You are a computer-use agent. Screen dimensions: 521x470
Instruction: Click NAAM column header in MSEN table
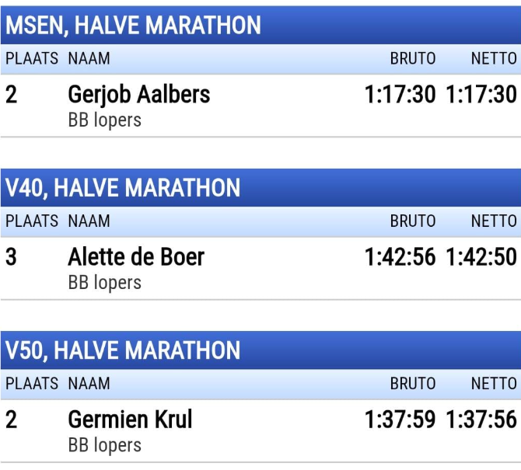click(x=89, y=59)
